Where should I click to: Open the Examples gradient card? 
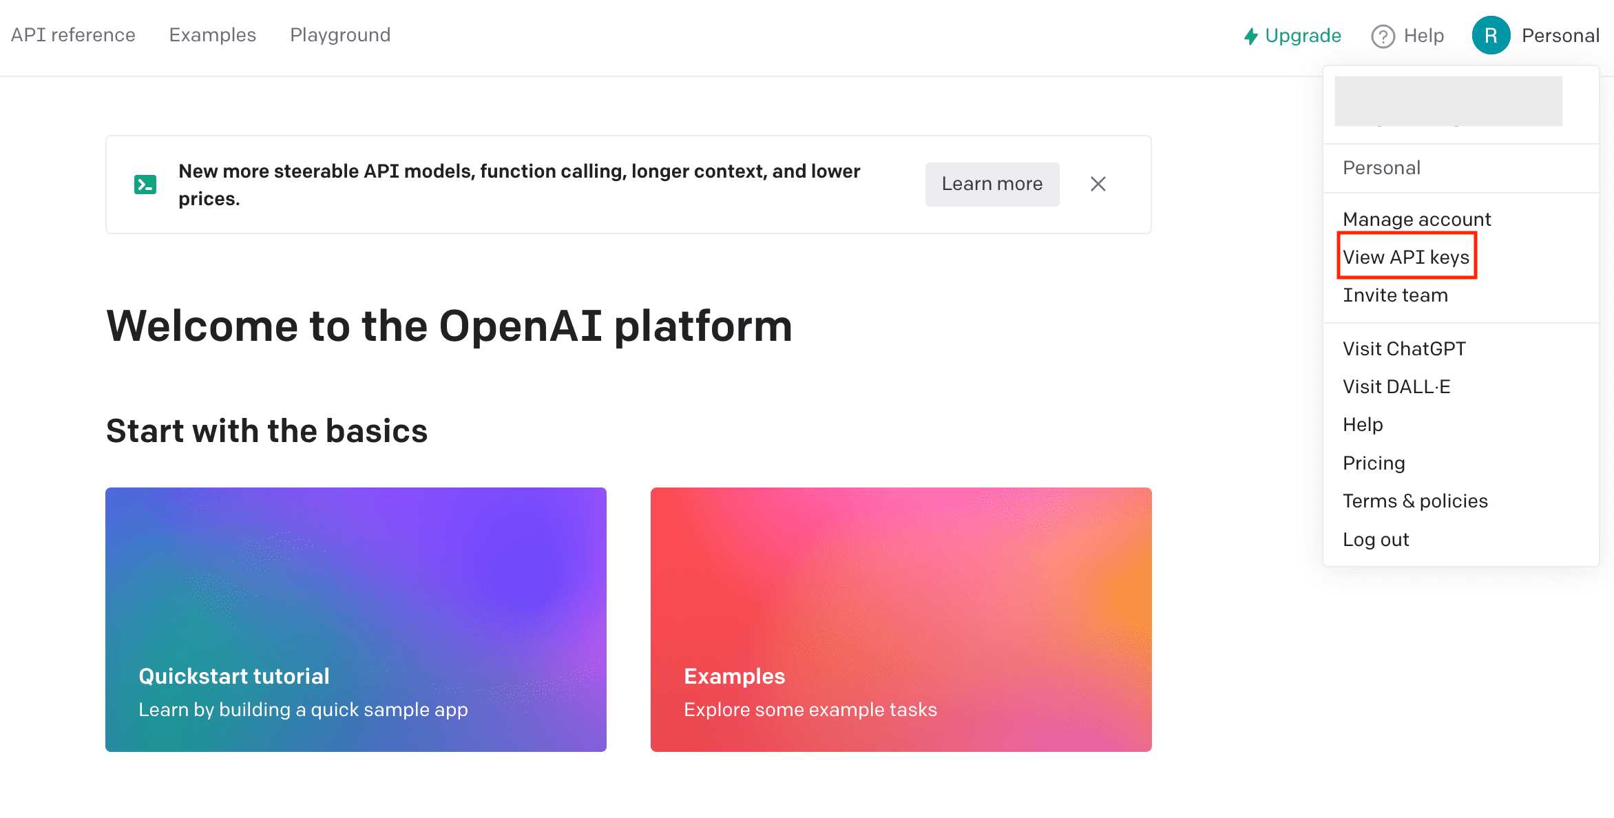point(901,619)
